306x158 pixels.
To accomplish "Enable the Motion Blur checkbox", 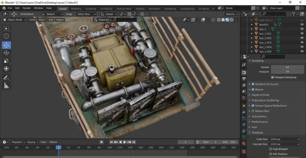I will click(253, 111).
